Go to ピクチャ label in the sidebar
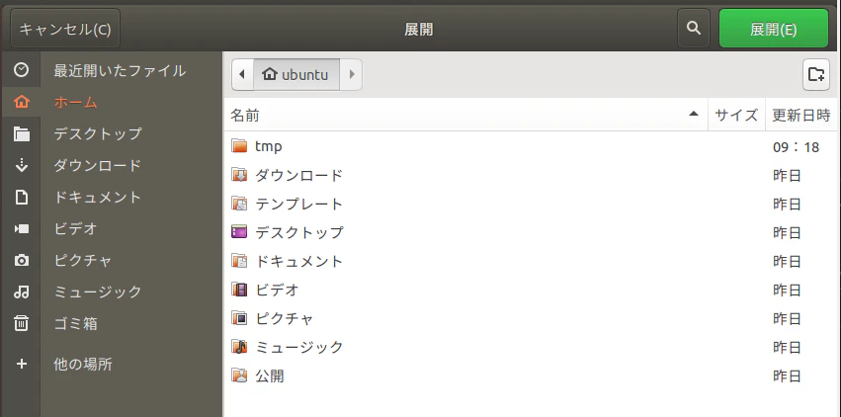Image resolution: width=841 pixels, height=417 pixels. 83,261
